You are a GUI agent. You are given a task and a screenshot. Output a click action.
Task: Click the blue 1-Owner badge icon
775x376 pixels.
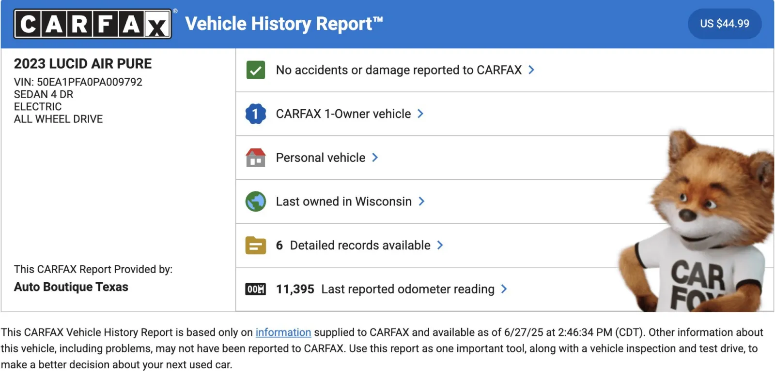tap(256, 114)
